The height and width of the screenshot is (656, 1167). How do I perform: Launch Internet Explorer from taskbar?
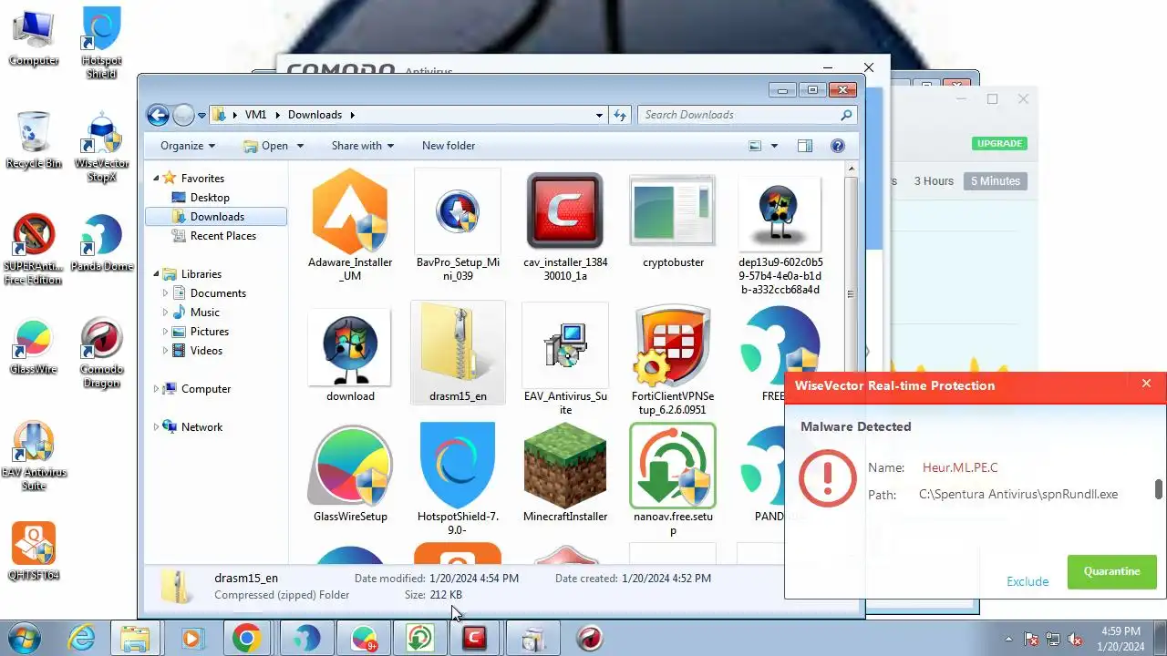point(81,638)
